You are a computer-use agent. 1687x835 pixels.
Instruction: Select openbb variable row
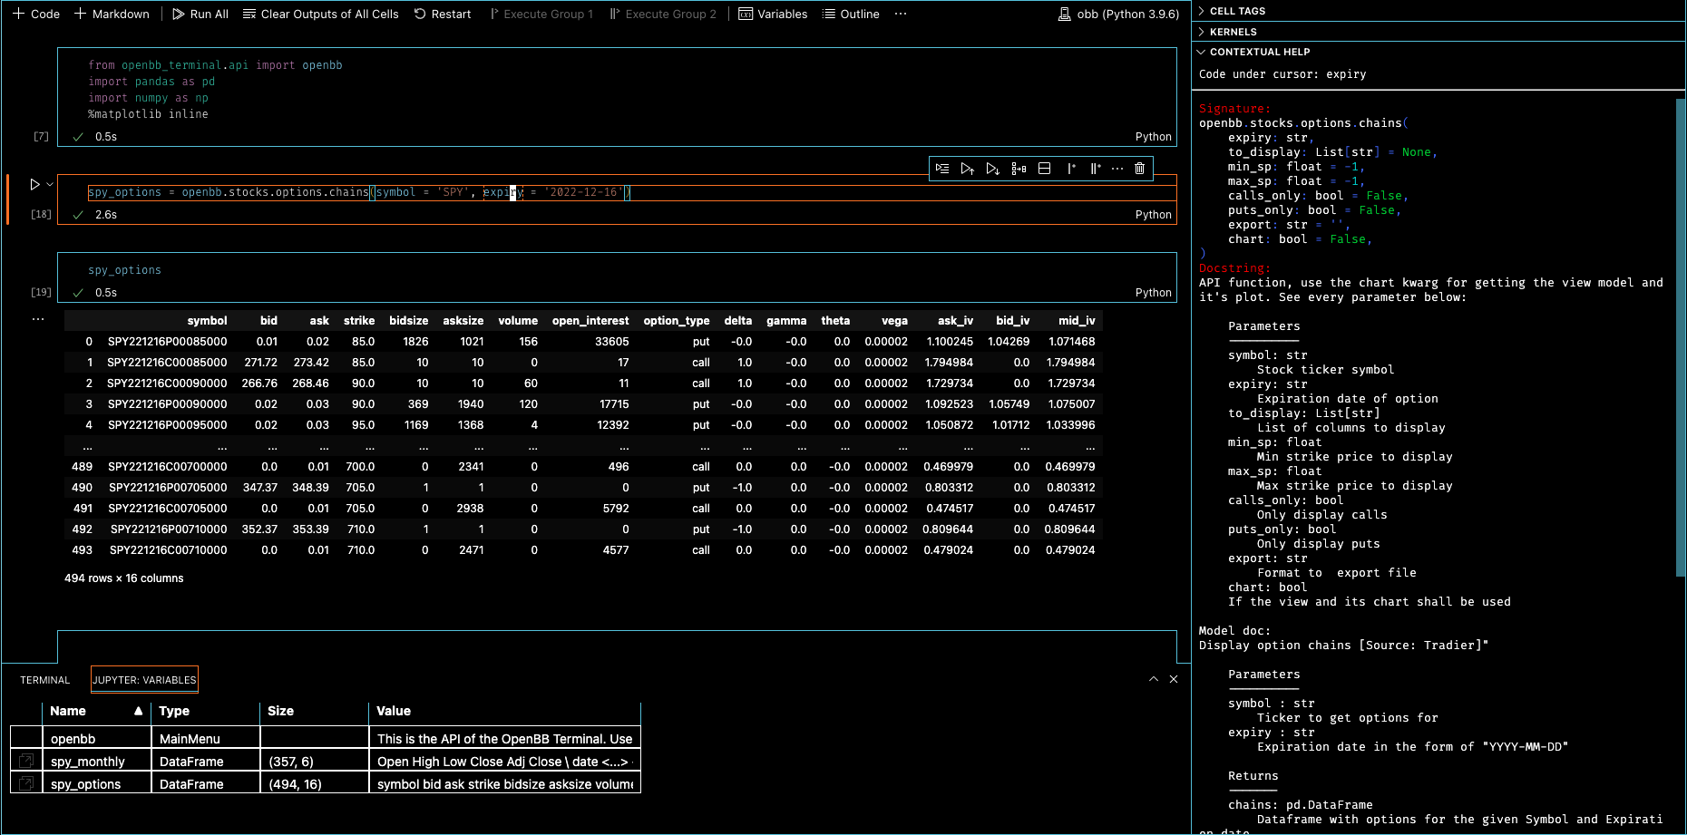[x=326, y=738]
